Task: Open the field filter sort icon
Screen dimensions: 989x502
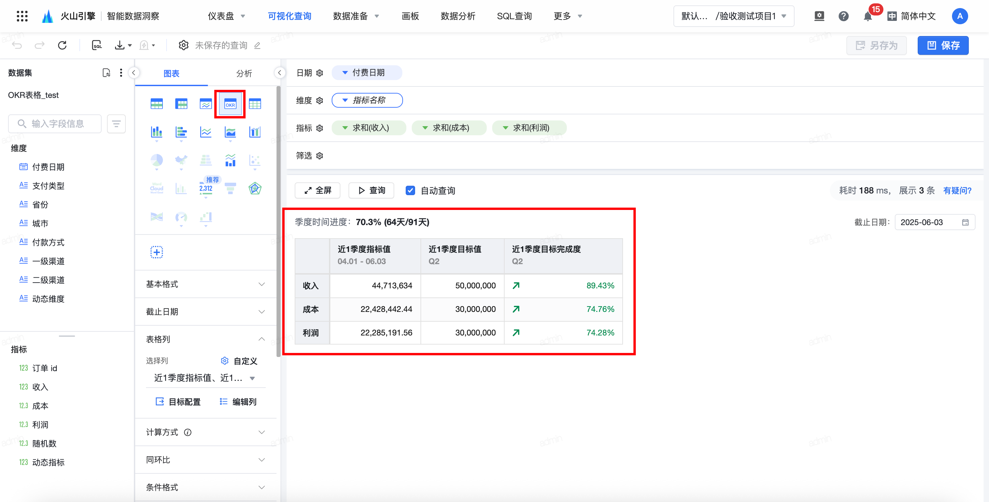Action: point(116,124)
